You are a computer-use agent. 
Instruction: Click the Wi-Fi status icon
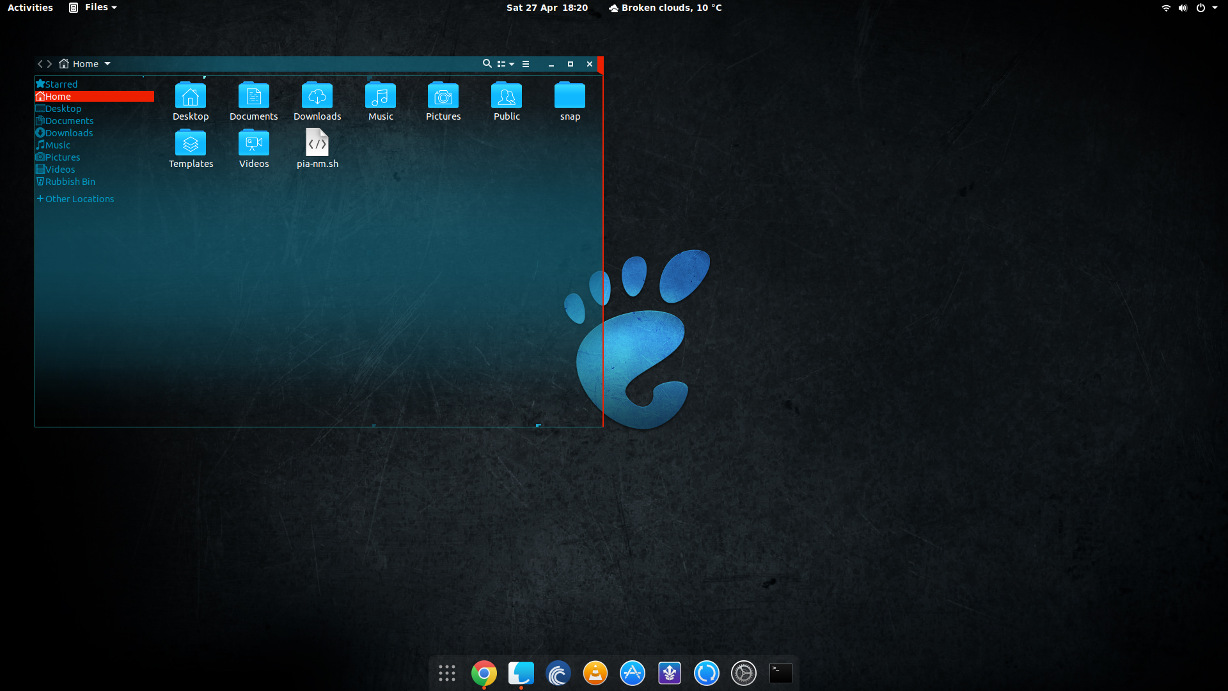(x=1166, y=8)
